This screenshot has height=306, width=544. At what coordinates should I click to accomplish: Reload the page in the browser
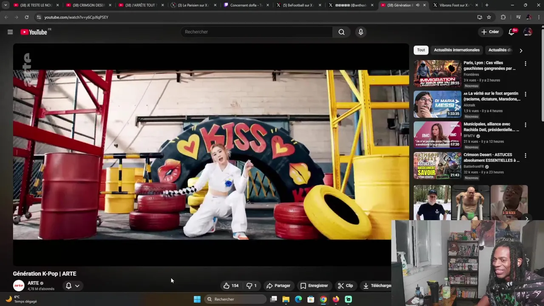26,17
